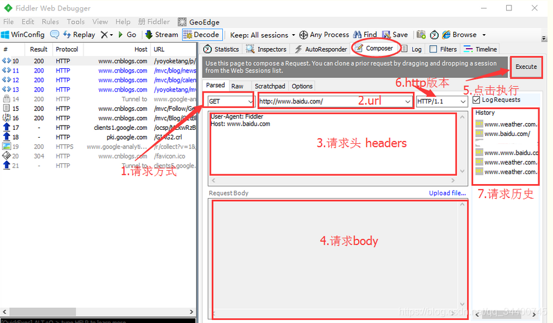
Task: Click the Any Process target icon
Action: coord(303,35)
